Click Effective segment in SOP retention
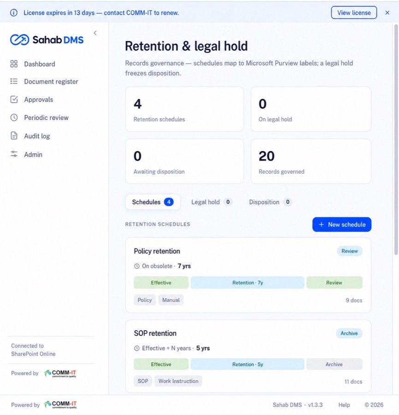The height and width of the screenshot is (415, 399). point(161,364)
